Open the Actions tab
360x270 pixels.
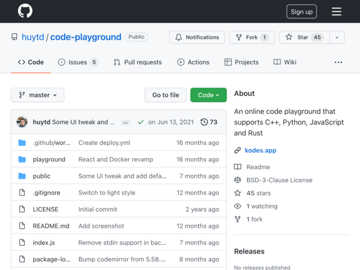(x=193, y=62)
